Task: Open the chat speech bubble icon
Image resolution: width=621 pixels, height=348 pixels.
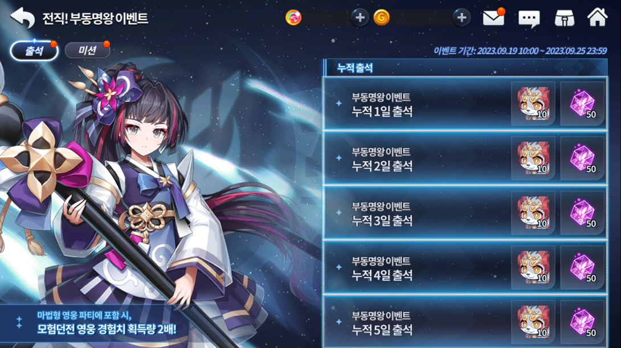Action: point(529,19)
